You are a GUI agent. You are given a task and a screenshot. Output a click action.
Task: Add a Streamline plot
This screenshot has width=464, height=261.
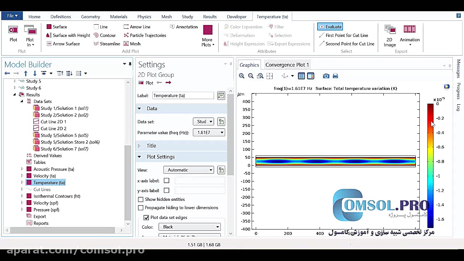[x=107, y=44]
